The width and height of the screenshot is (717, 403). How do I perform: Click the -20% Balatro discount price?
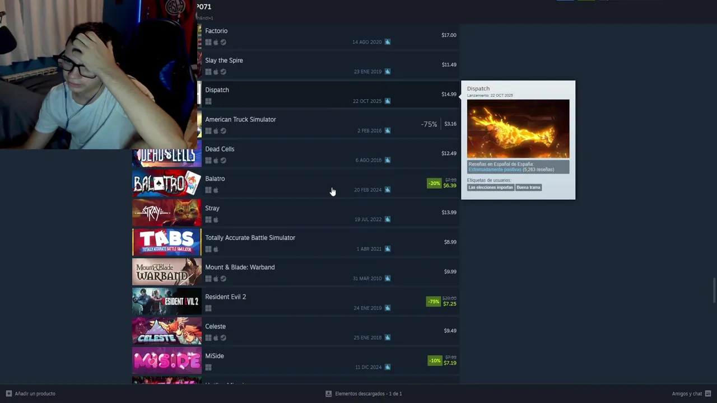[x=442, y=183]
